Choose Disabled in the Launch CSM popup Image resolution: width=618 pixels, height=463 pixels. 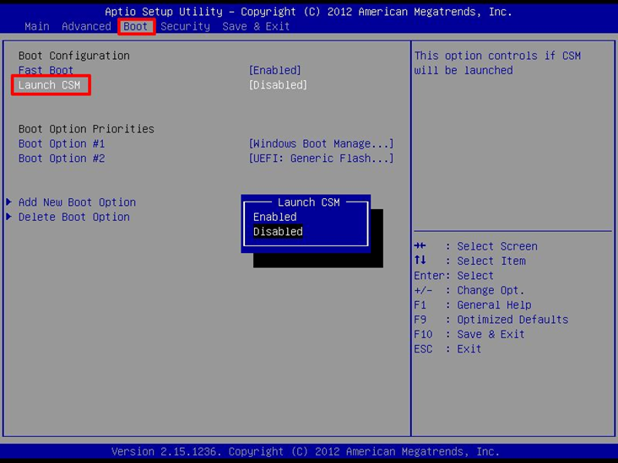coord(278,232)
